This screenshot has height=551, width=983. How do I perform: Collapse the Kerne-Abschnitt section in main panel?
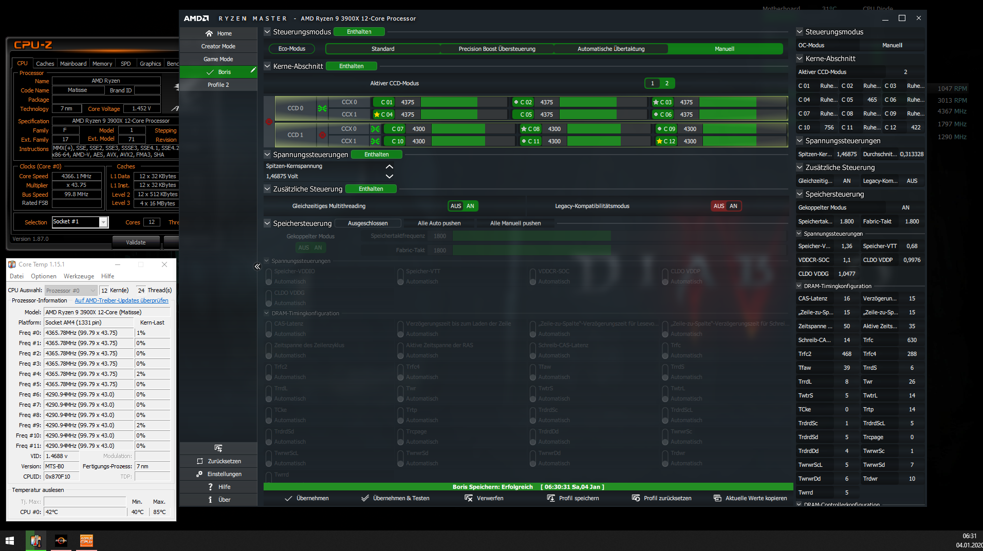point(267,66)
